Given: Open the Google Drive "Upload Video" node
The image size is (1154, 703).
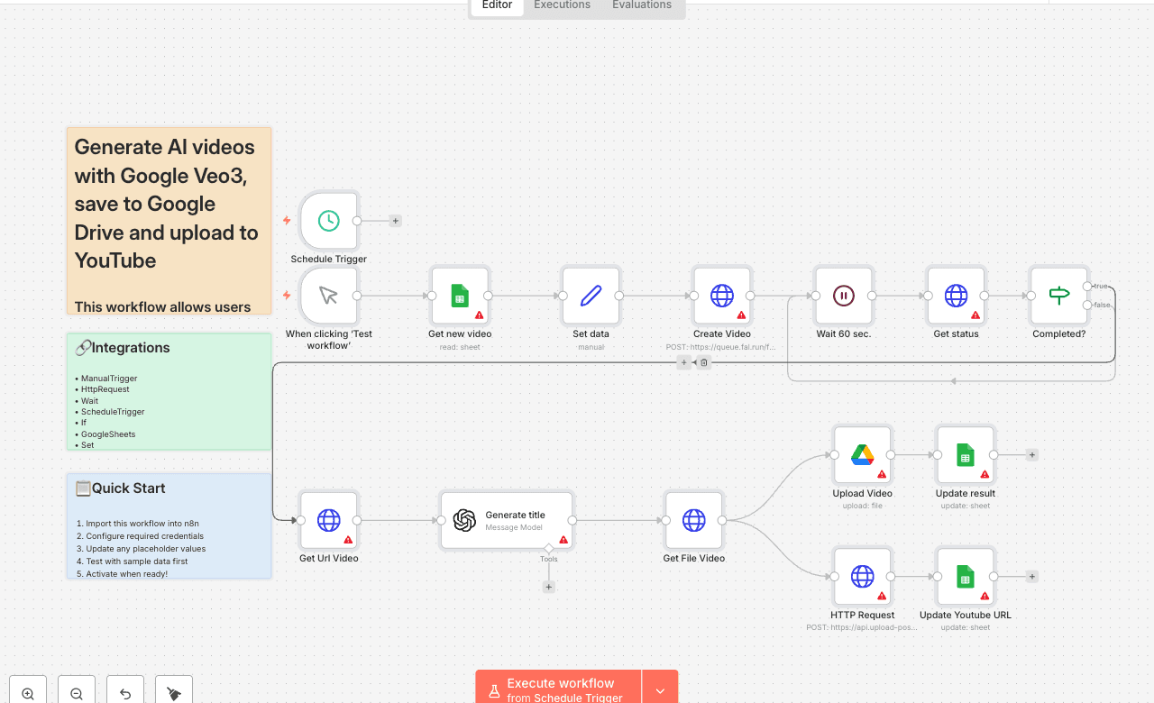Looking at the screenshot, I should (862, 455).
